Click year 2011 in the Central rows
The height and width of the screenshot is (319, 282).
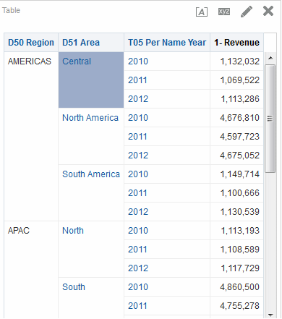pos(137,80)
